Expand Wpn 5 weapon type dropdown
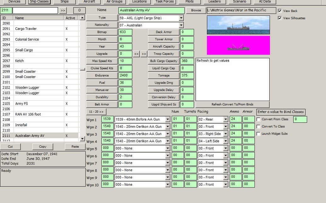 click(168, 148)
